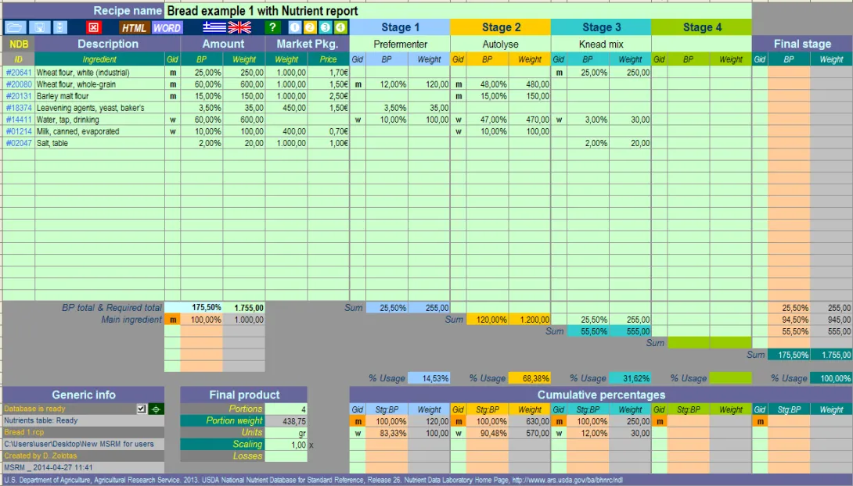853x486 pixels.
Task: Switch language with the Greek flag
Action: tap(214, 27)
